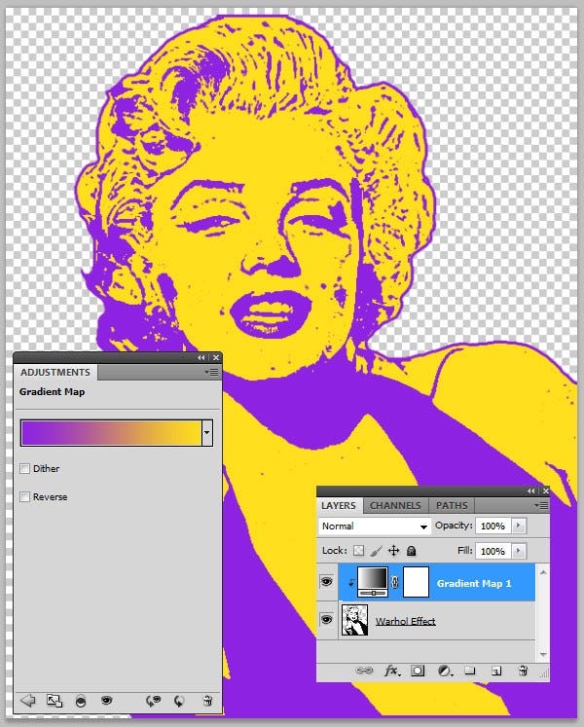Select Gradient Map 1 layer mask thumbnail
Image resolution: width=584 pixels, height=727 pixels.
pos(416,581)
